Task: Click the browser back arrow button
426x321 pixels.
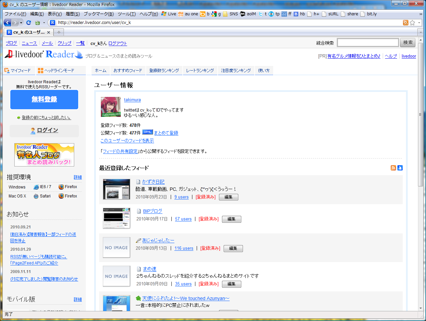Action: point(7,23)
